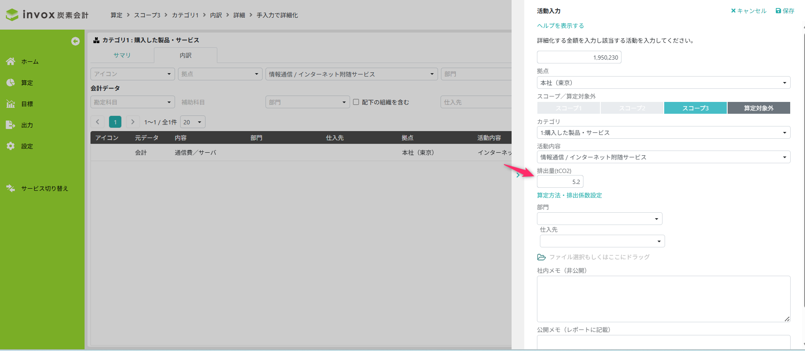Click the 排出量(tCO2) input field
The height and width of the screenshot is (351, 805).
coord(560,182)
